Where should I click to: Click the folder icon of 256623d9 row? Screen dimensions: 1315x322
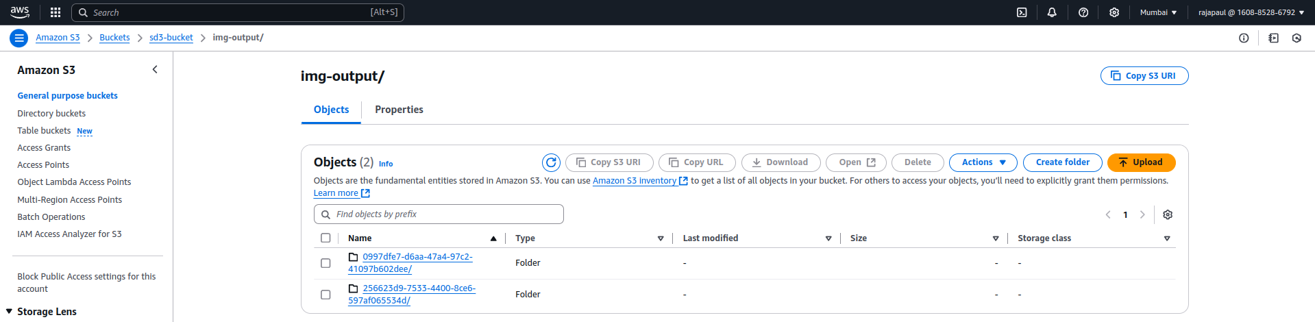pos(354,288)
